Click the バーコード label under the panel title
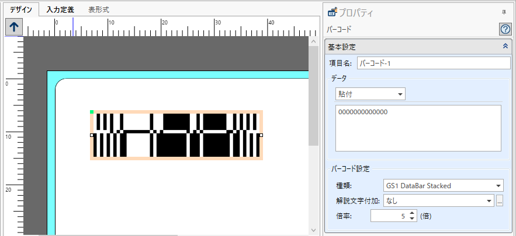Screen dimensions: 516x236 tap(339, 29)
